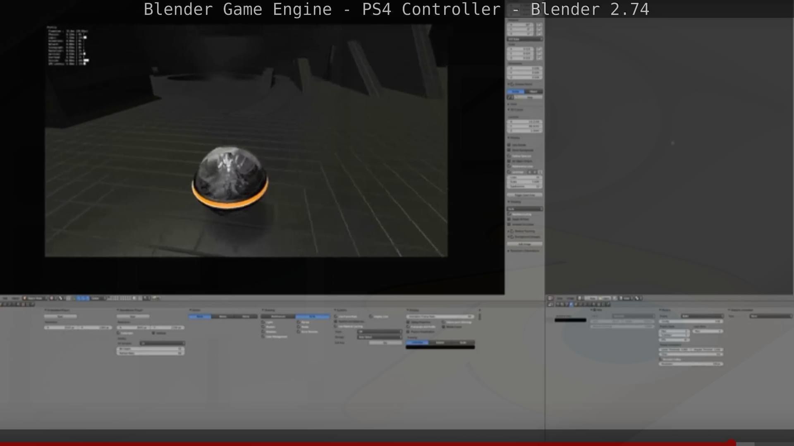The image size is (794, 446).
Task: Open the Storage dropdown in System panel
Action: (379, 337)
